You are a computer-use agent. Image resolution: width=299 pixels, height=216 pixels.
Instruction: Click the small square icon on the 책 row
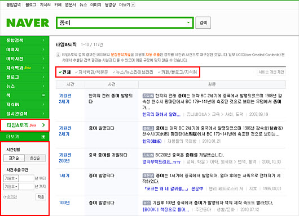point(43,95)
